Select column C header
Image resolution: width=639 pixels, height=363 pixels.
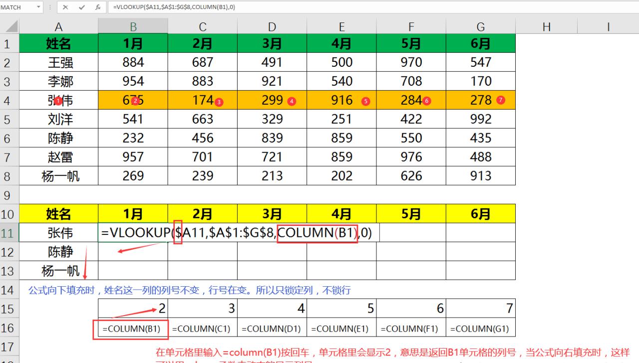(x=202, y=26)
